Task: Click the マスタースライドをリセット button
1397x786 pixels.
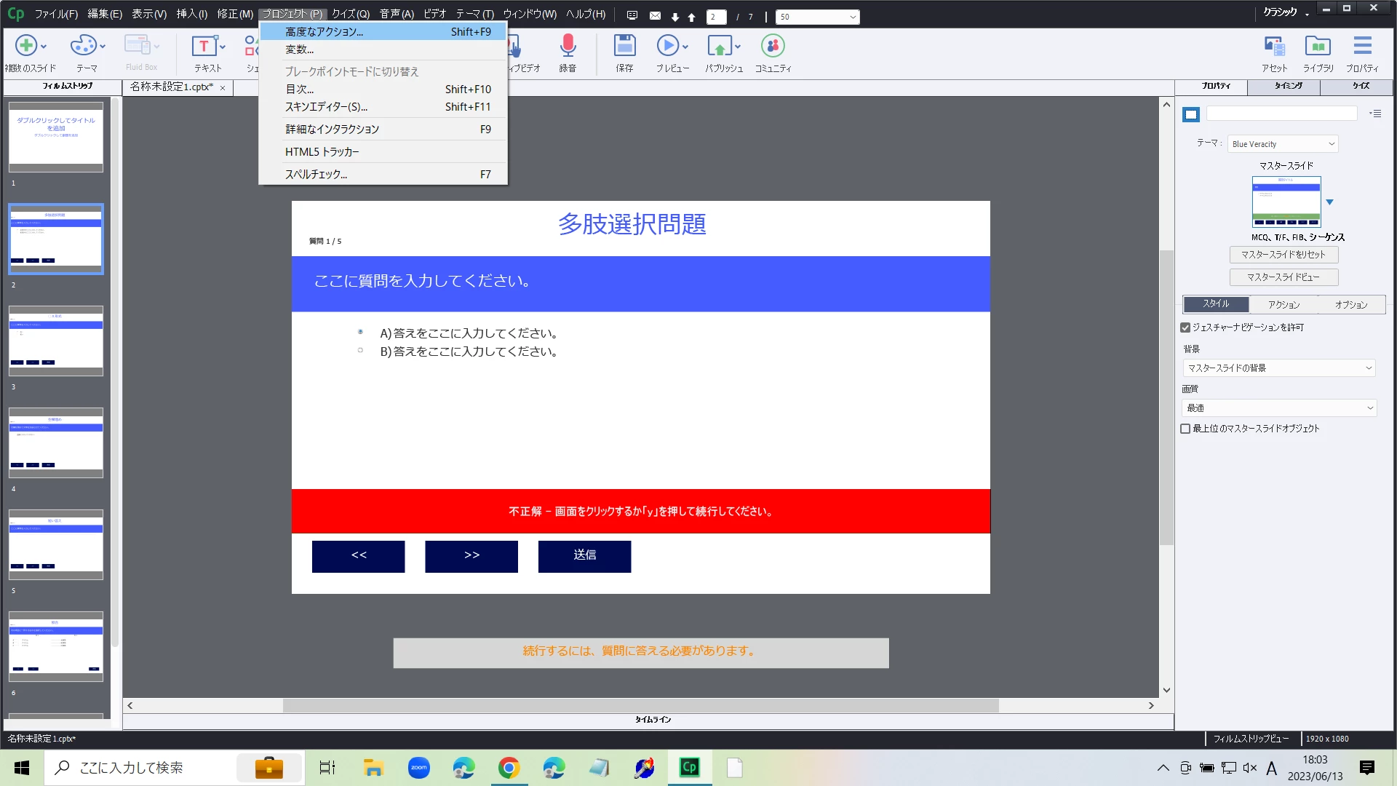Action: [x=1283, y=255]
